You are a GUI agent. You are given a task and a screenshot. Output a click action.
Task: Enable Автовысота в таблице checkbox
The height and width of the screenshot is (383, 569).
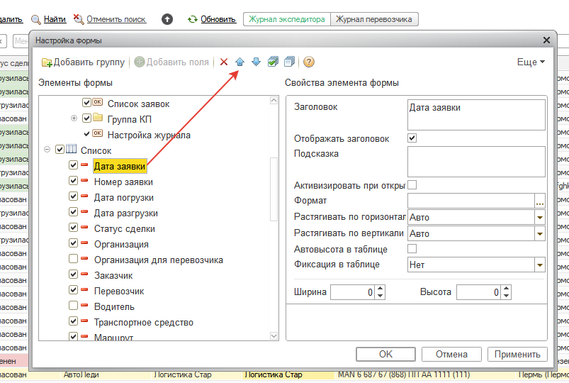(x=412, y=248)
